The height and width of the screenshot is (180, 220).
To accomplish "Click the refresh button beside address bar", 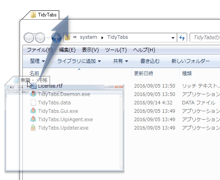I will (182, 38).
